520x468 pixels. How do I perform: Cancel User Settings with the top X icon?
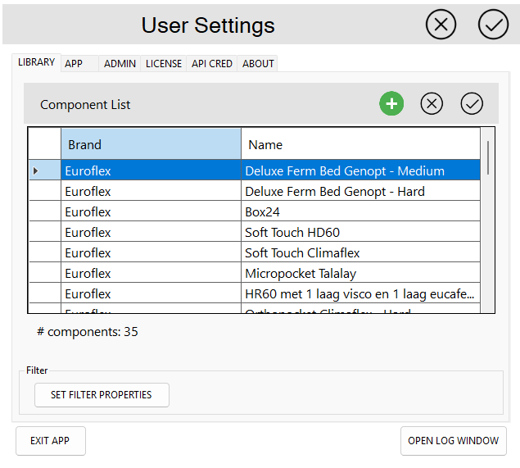[441, 25]
